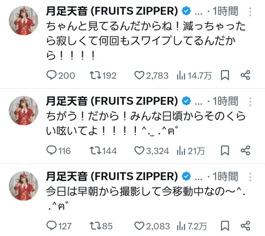This screenshot has height=236, width=265.
Task: Open the third tweet's vertical dots menu
Action: [250, 177]
